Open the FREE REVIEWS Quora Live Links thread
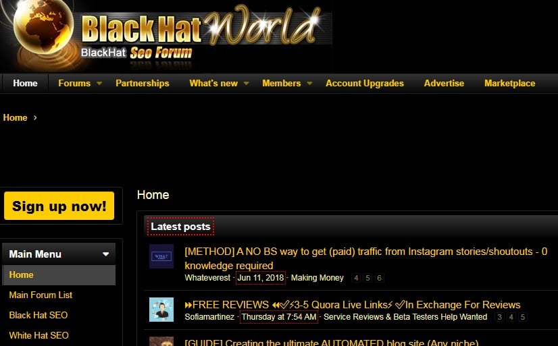The height and width of the screenshot is (346, 558). 353,305
